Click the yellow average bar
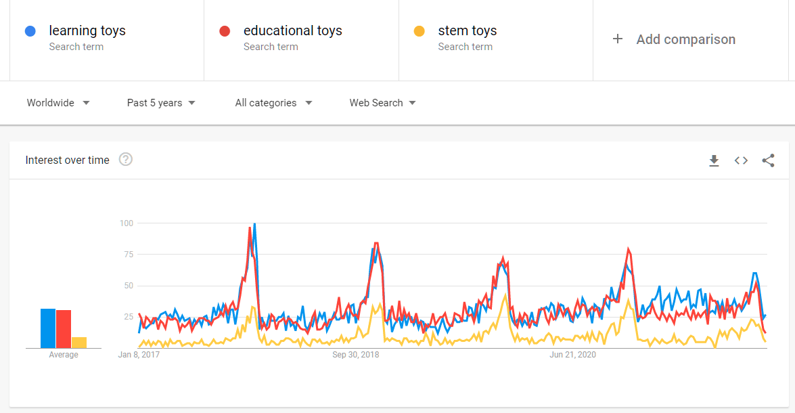The width and height of the screenshot is (795, 413). tap(79, 343)
